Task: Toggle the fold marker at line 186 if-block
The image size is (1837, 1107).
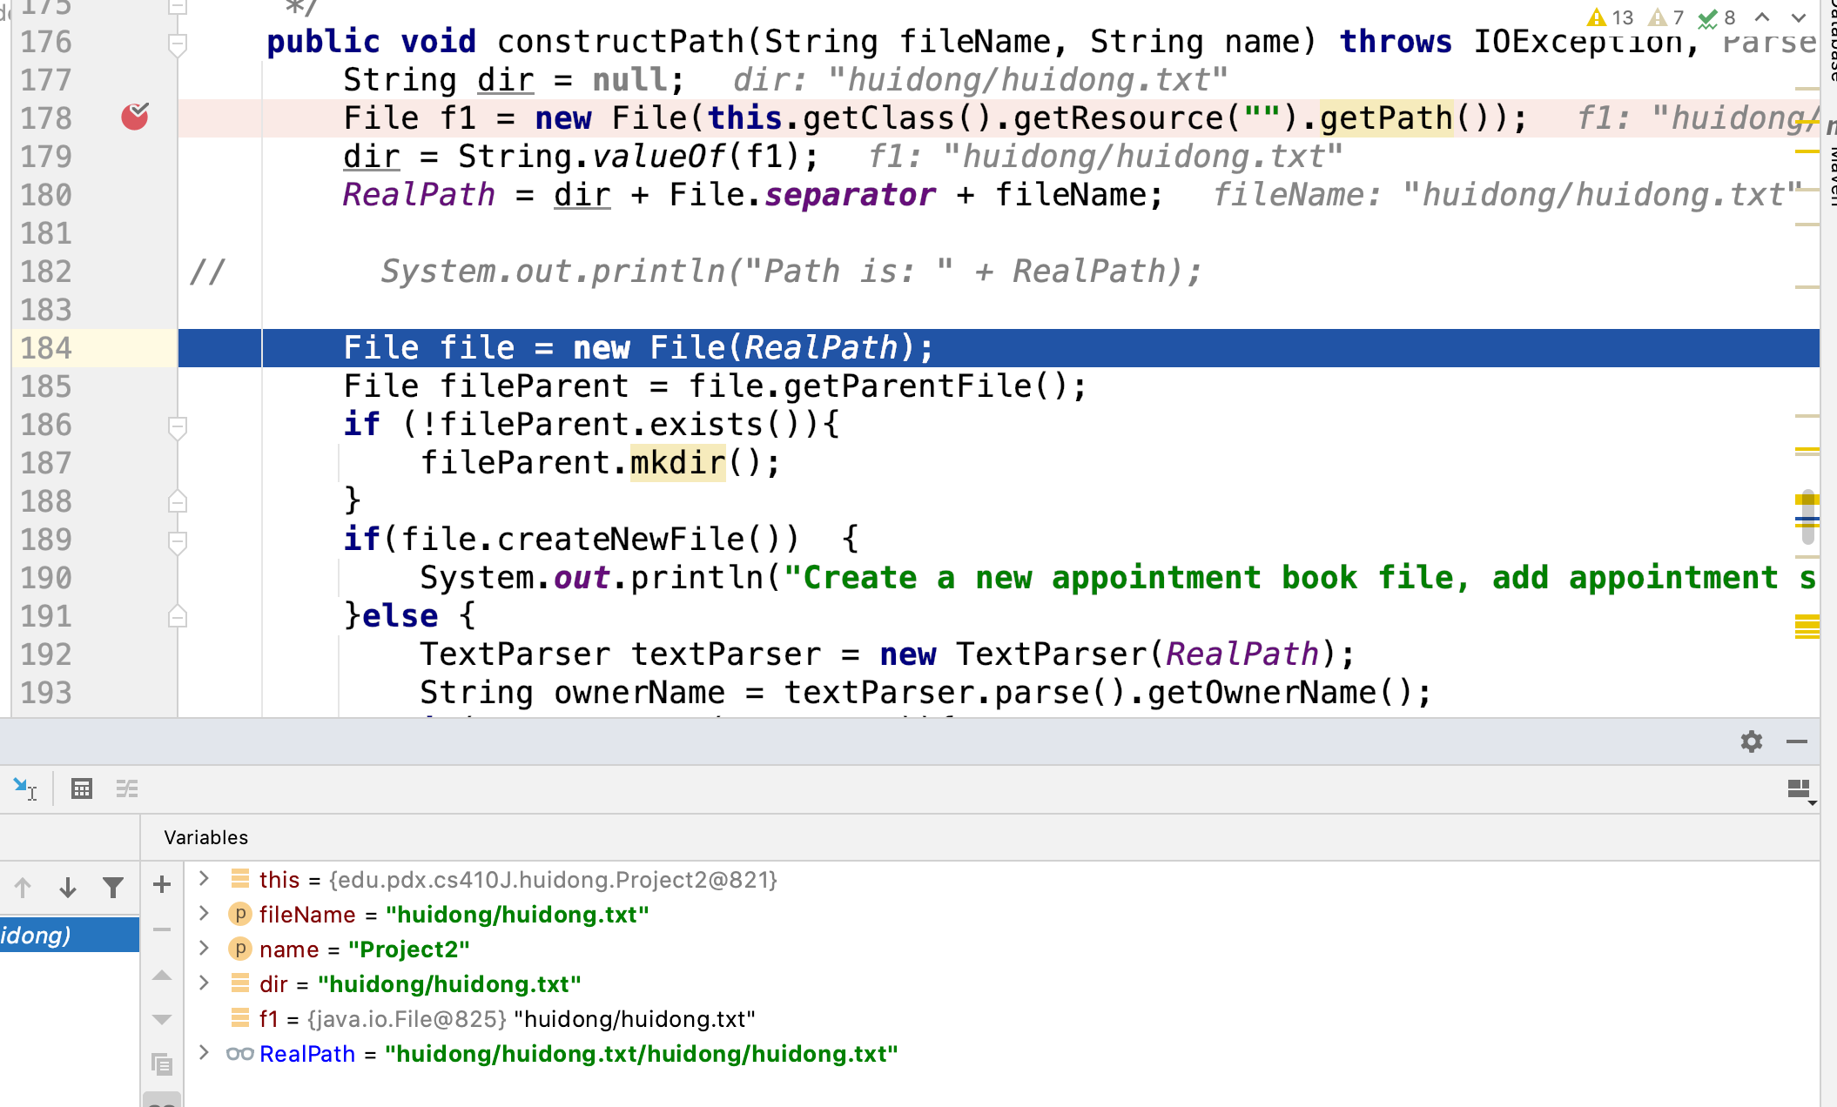Action: (178, 426)
